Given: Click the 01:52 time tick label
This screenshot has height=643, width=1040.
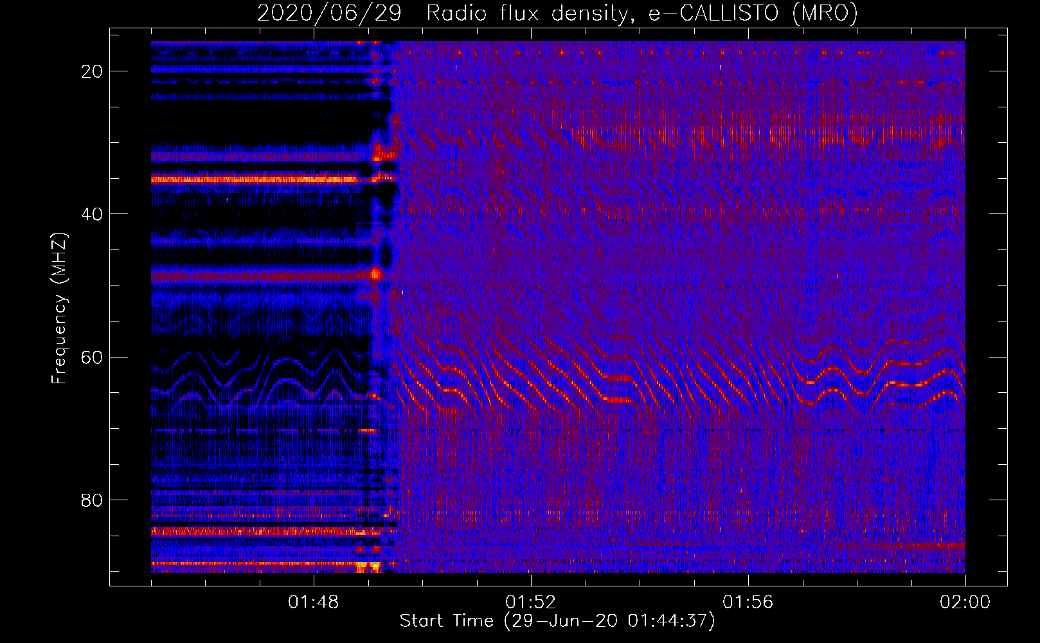Looking at the screenshot, I should 531,602.
